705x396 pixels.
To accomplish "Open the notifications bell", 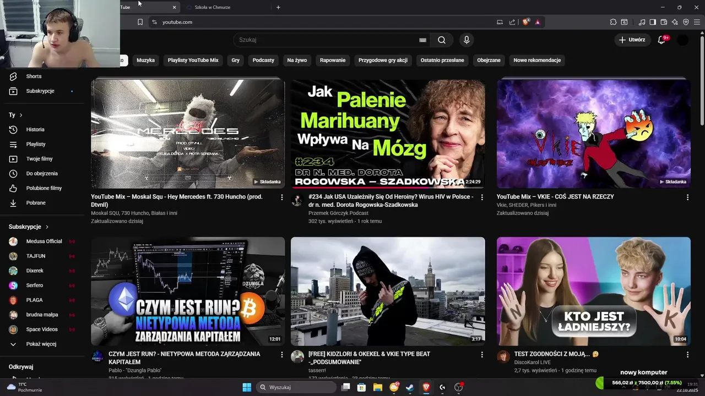I will coord(661,40).
